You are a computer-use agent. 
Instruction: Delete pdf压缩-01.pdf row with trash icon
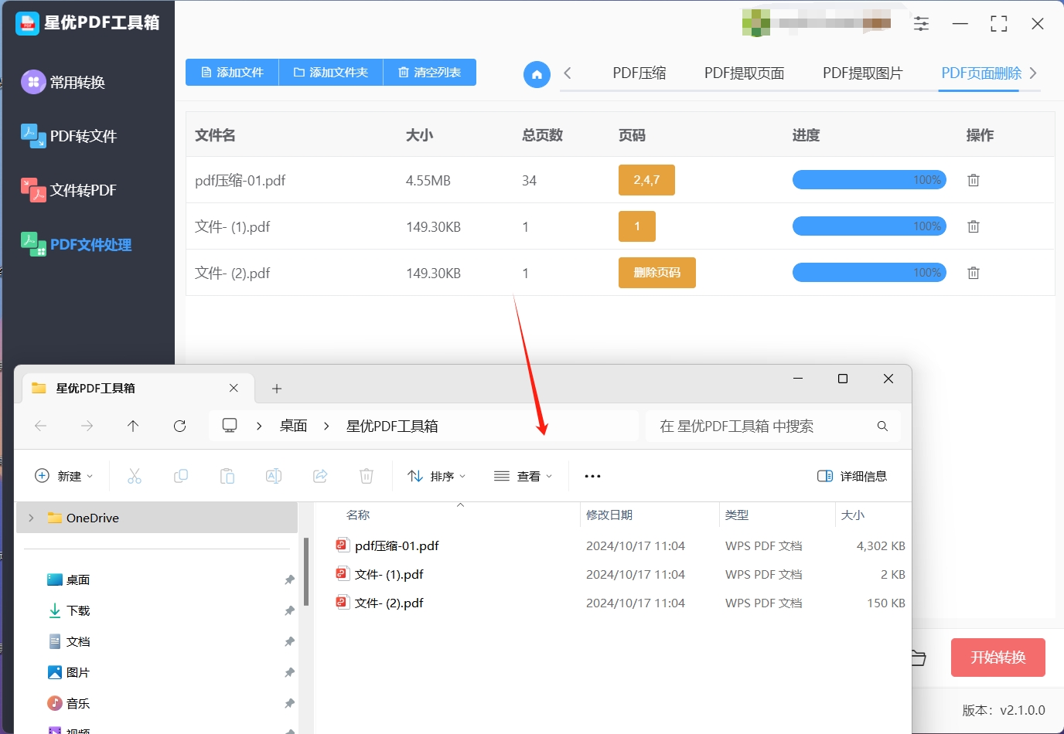[x=974, y=180]
